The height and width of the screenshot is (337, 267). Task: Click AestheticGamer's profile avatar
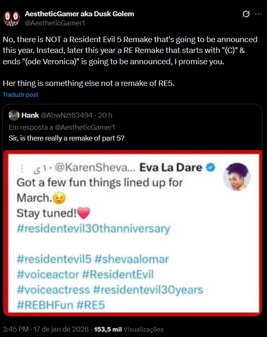[x=11, y=18]
